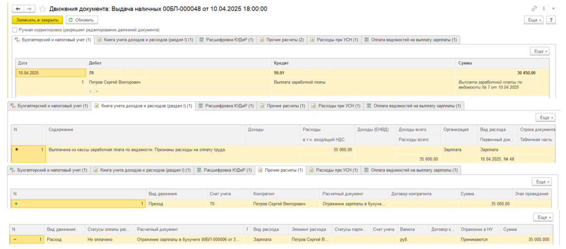
Task: Open Еще menu above the Контрагент table
Action: (542, 182)
